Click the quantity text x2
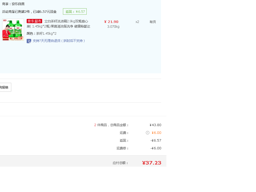Screen dimensions: 256x192 pos(137,22)
